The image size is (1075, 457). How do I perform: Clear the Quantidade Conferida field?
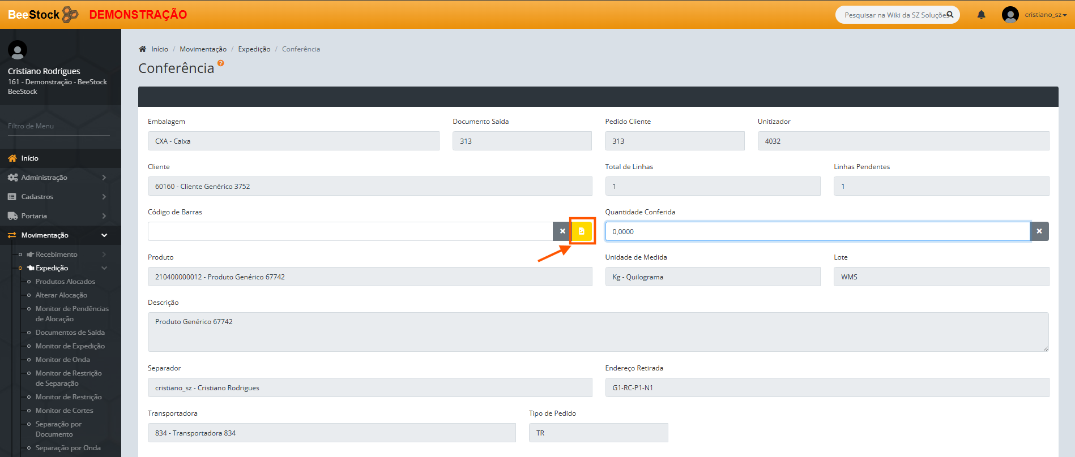[x=1039, y=231]
